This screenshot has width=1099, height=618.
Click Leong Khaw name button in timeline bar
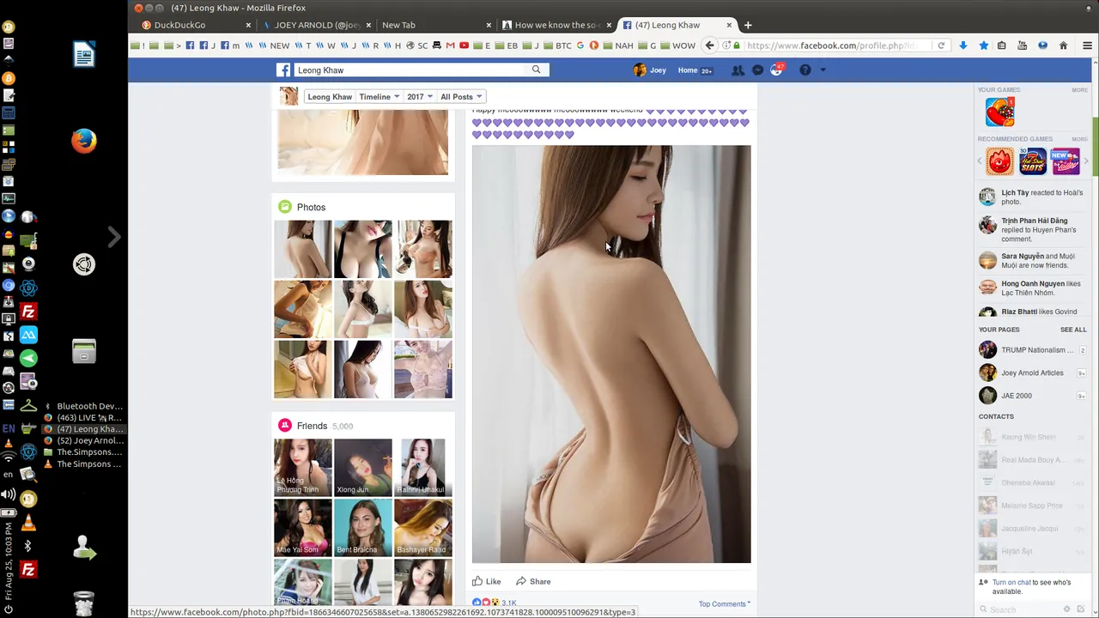[330, 97]
